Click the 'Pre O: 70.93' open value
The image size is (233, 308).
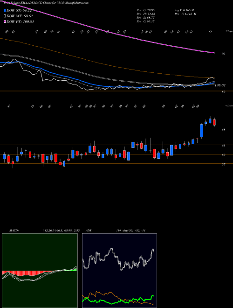pos(146,10)
